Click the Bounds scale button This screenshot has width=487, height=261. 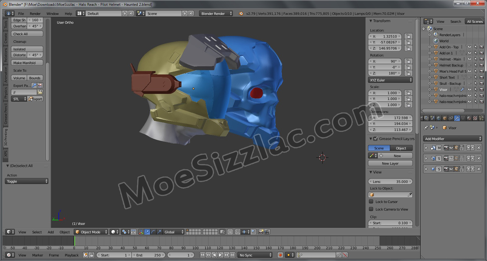click(35, 78)
